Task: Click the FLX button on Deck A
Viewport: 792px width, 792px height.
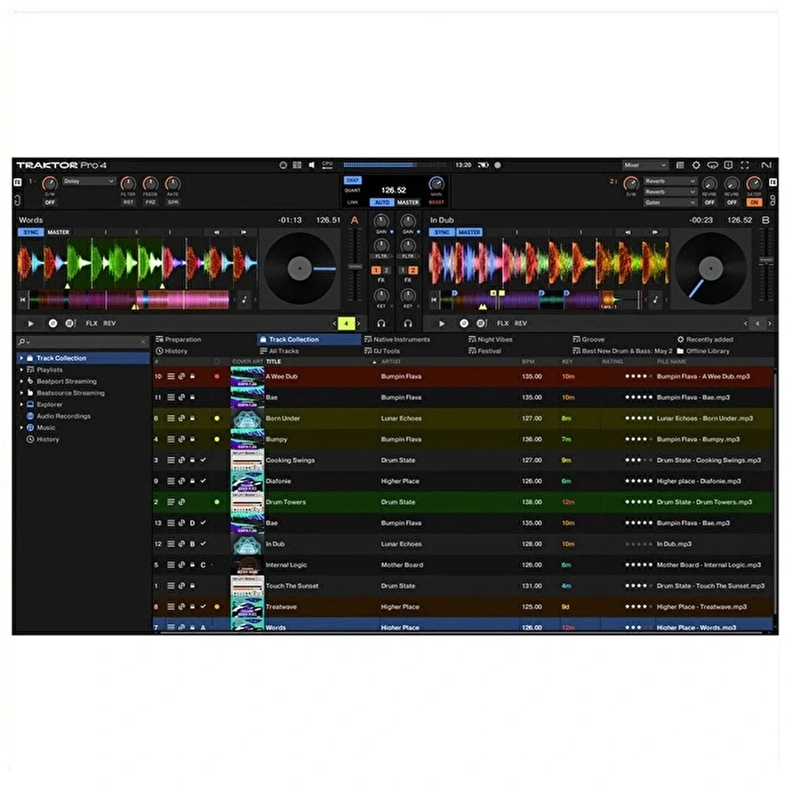Action: pyautogui.click(x=92, y=323)
